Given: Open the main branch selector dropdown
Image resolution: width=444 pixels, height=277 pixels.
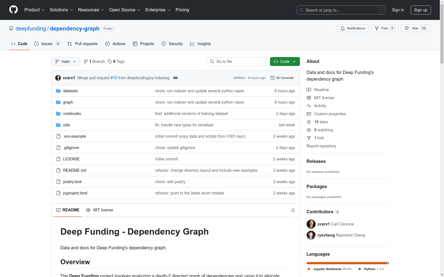Looking at the screenshot, I should (x=66, y=61).
